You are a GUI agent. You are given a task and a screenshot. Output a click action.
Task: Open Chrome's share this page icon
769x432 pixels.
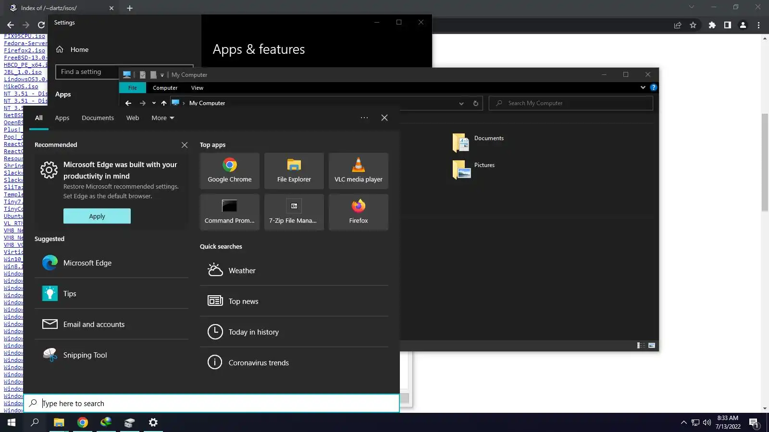pos(678,25)
